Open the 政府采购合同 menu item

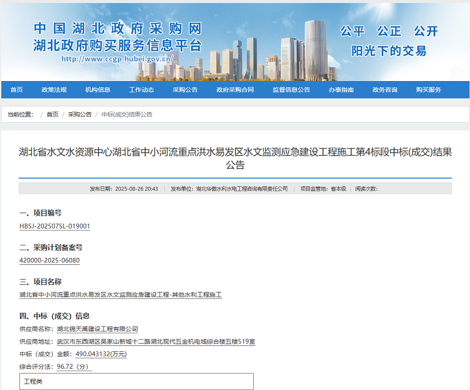[x=235, y=89]
